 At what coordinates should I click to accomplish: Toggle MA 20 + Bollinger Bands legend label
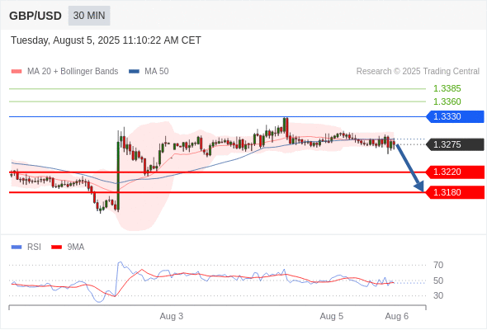[73, 72]
